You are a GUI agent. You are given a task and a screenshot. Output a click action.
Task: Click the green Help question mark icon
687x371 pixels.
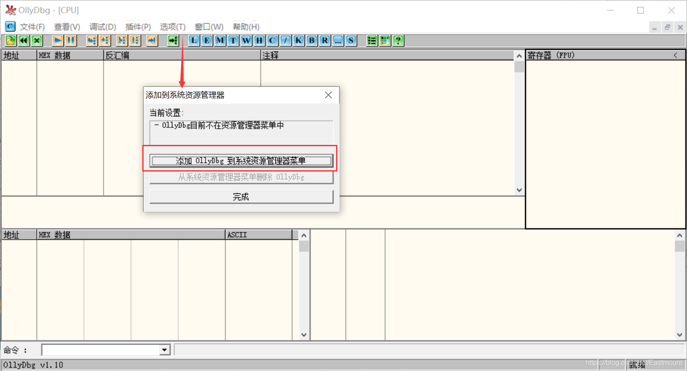tap(398, 41)
